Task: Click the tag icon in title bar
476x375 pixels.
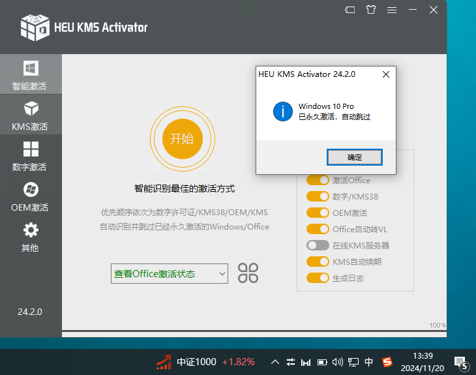Action: pyautogui.click(x=350, y=10)
